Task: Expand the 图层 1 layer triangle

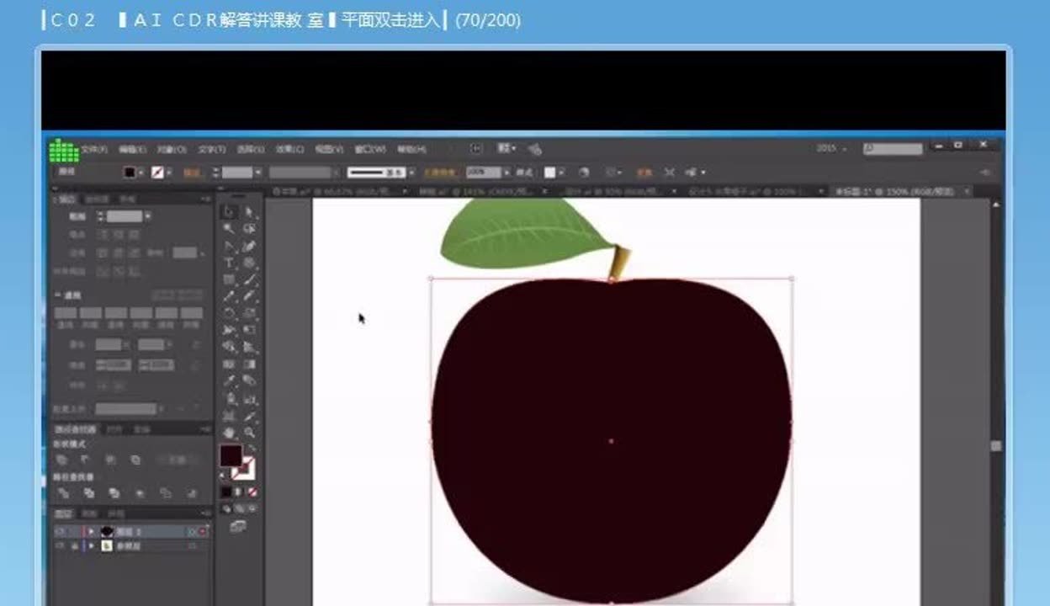Action: pos(91,532)
